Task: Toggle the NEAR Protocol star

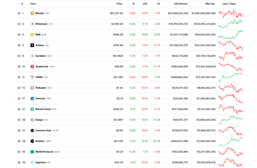Action: coord(19,152)
